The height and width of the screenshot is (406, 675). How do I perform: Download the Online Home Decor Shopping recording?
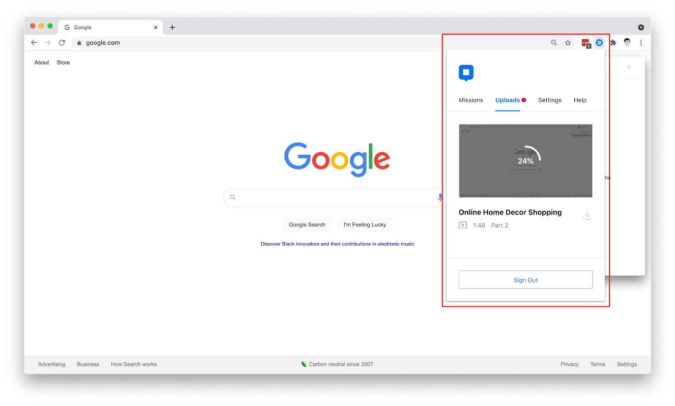587,215
